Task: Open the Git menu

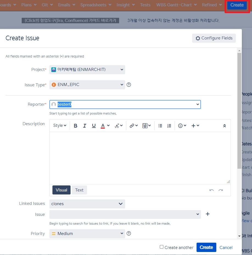Action: (47, 5)
